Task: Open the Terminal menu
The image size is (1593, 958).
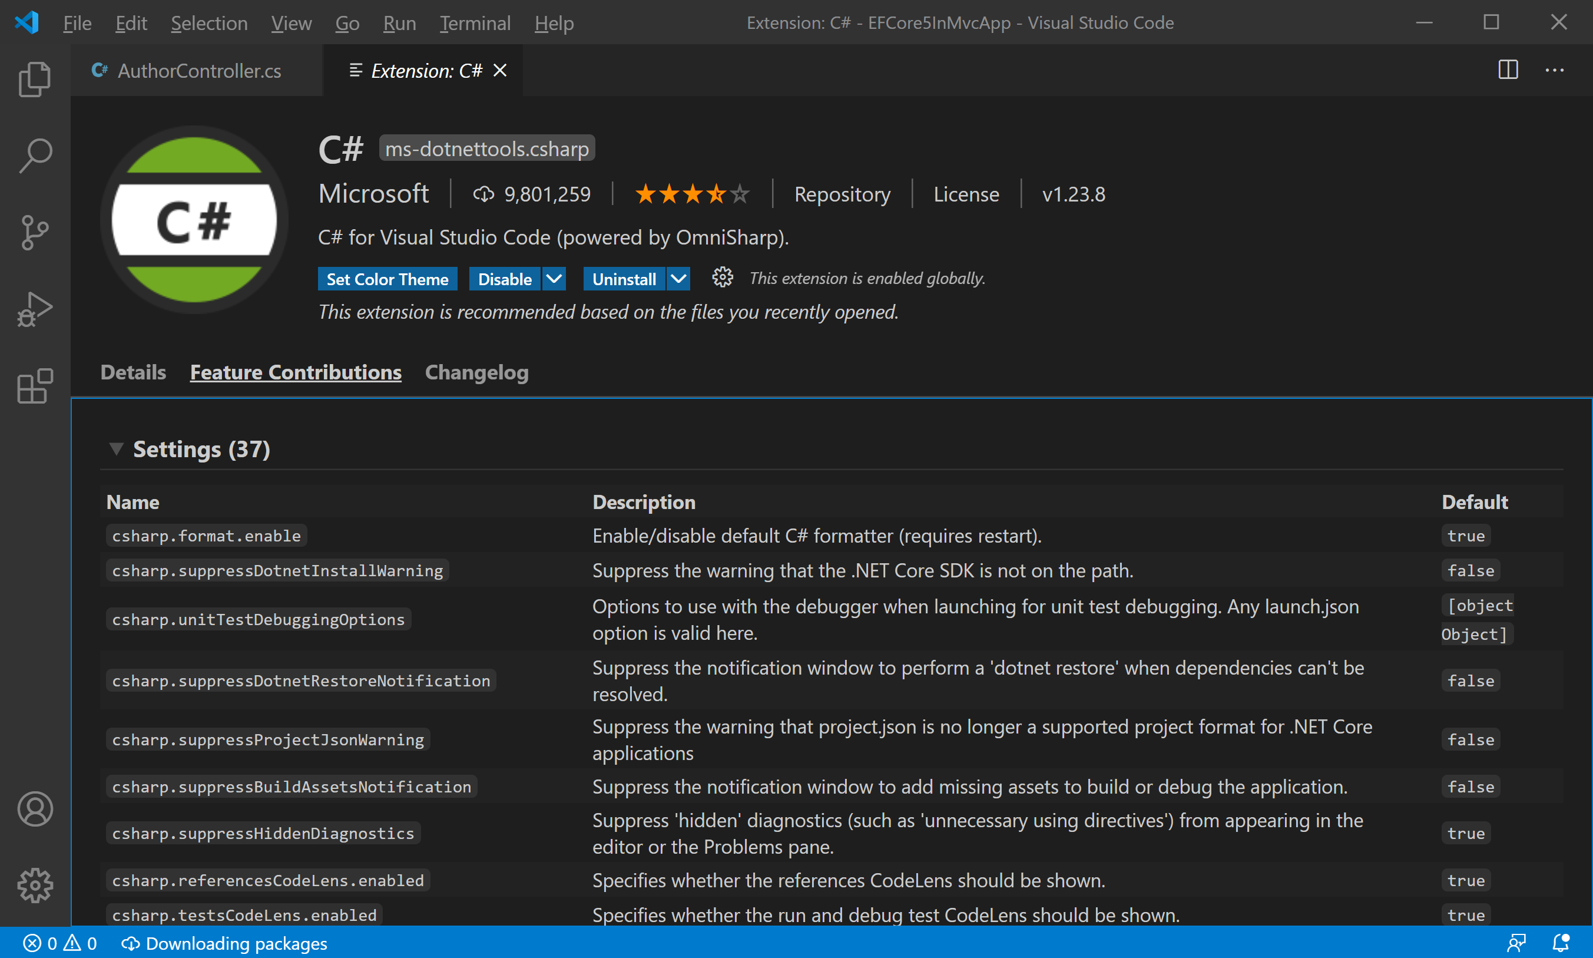Action: click(475, 23)
